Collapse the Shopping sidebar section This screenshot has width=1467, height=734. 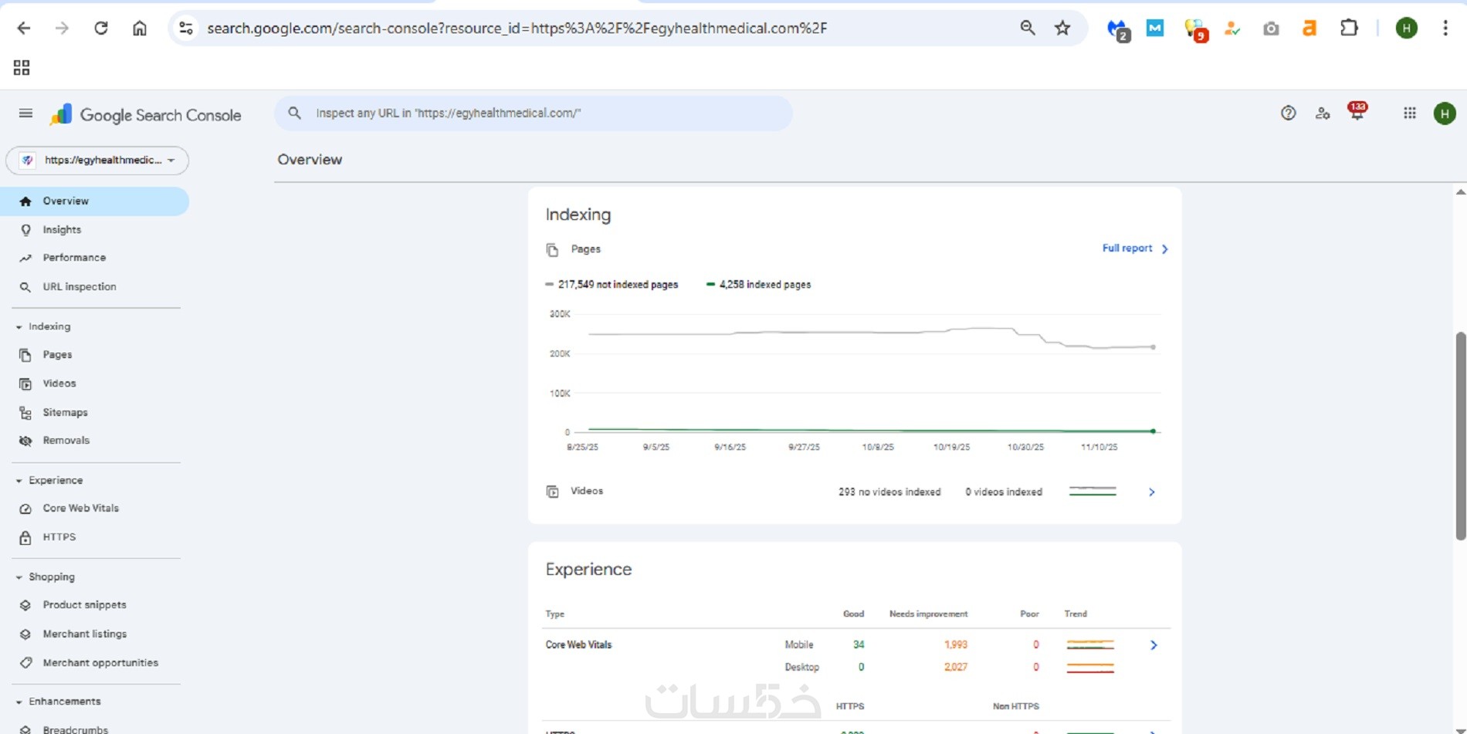point(19,577)
